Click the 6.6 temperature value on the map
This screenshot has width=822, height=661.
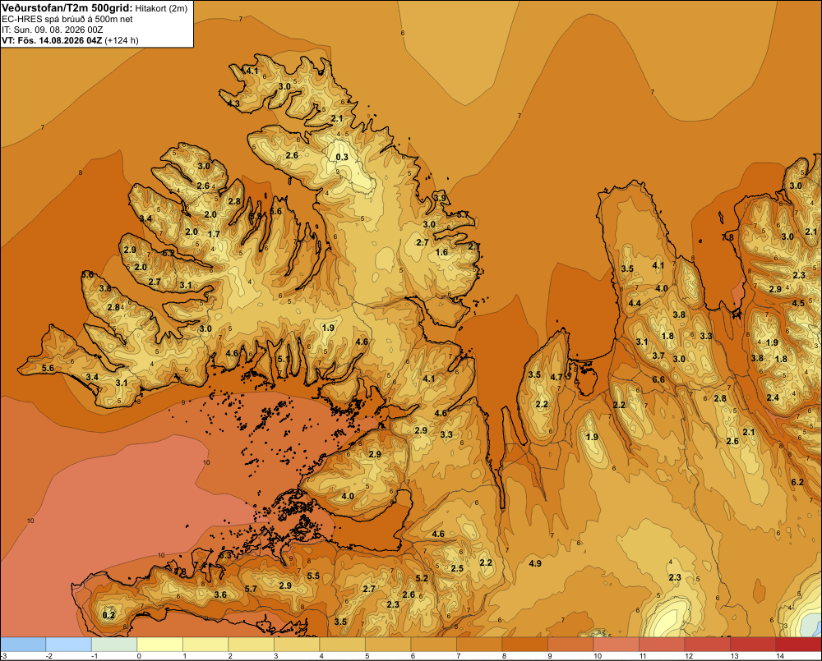point(658,379)
